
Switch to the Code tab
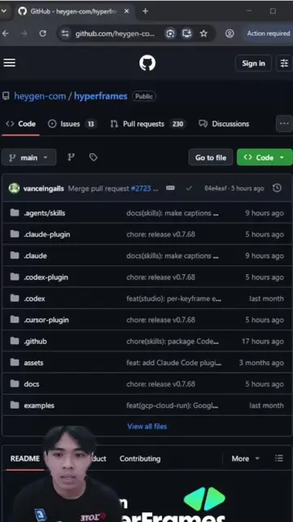pyautogui.click(x=20, y=124)
